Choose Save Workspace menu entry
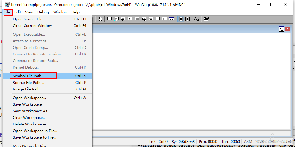Viewport: 295px width, 147px height. click(x=47, y=104)
